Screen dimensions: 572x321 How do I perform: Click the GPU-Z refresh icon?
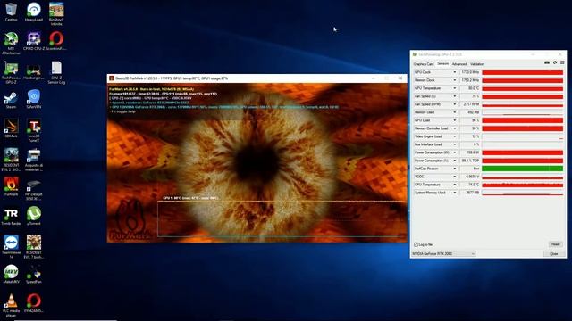click(x=555, y=63)
